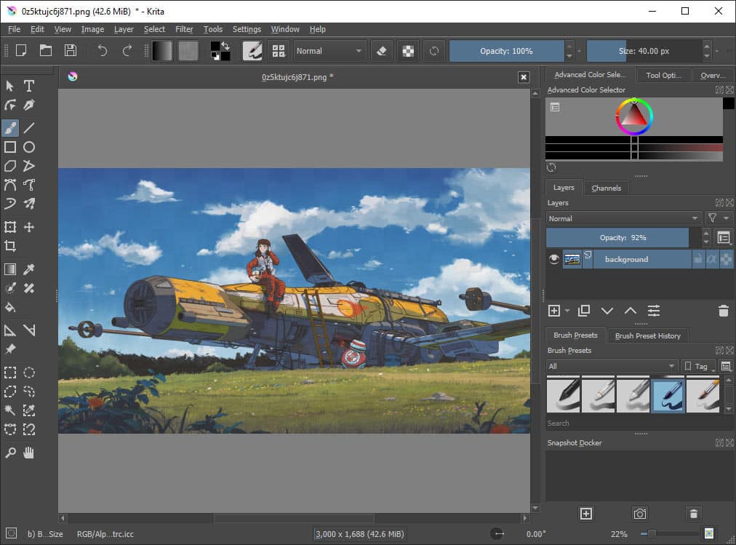
Task: Select the Crop tool
Action: 10,246
